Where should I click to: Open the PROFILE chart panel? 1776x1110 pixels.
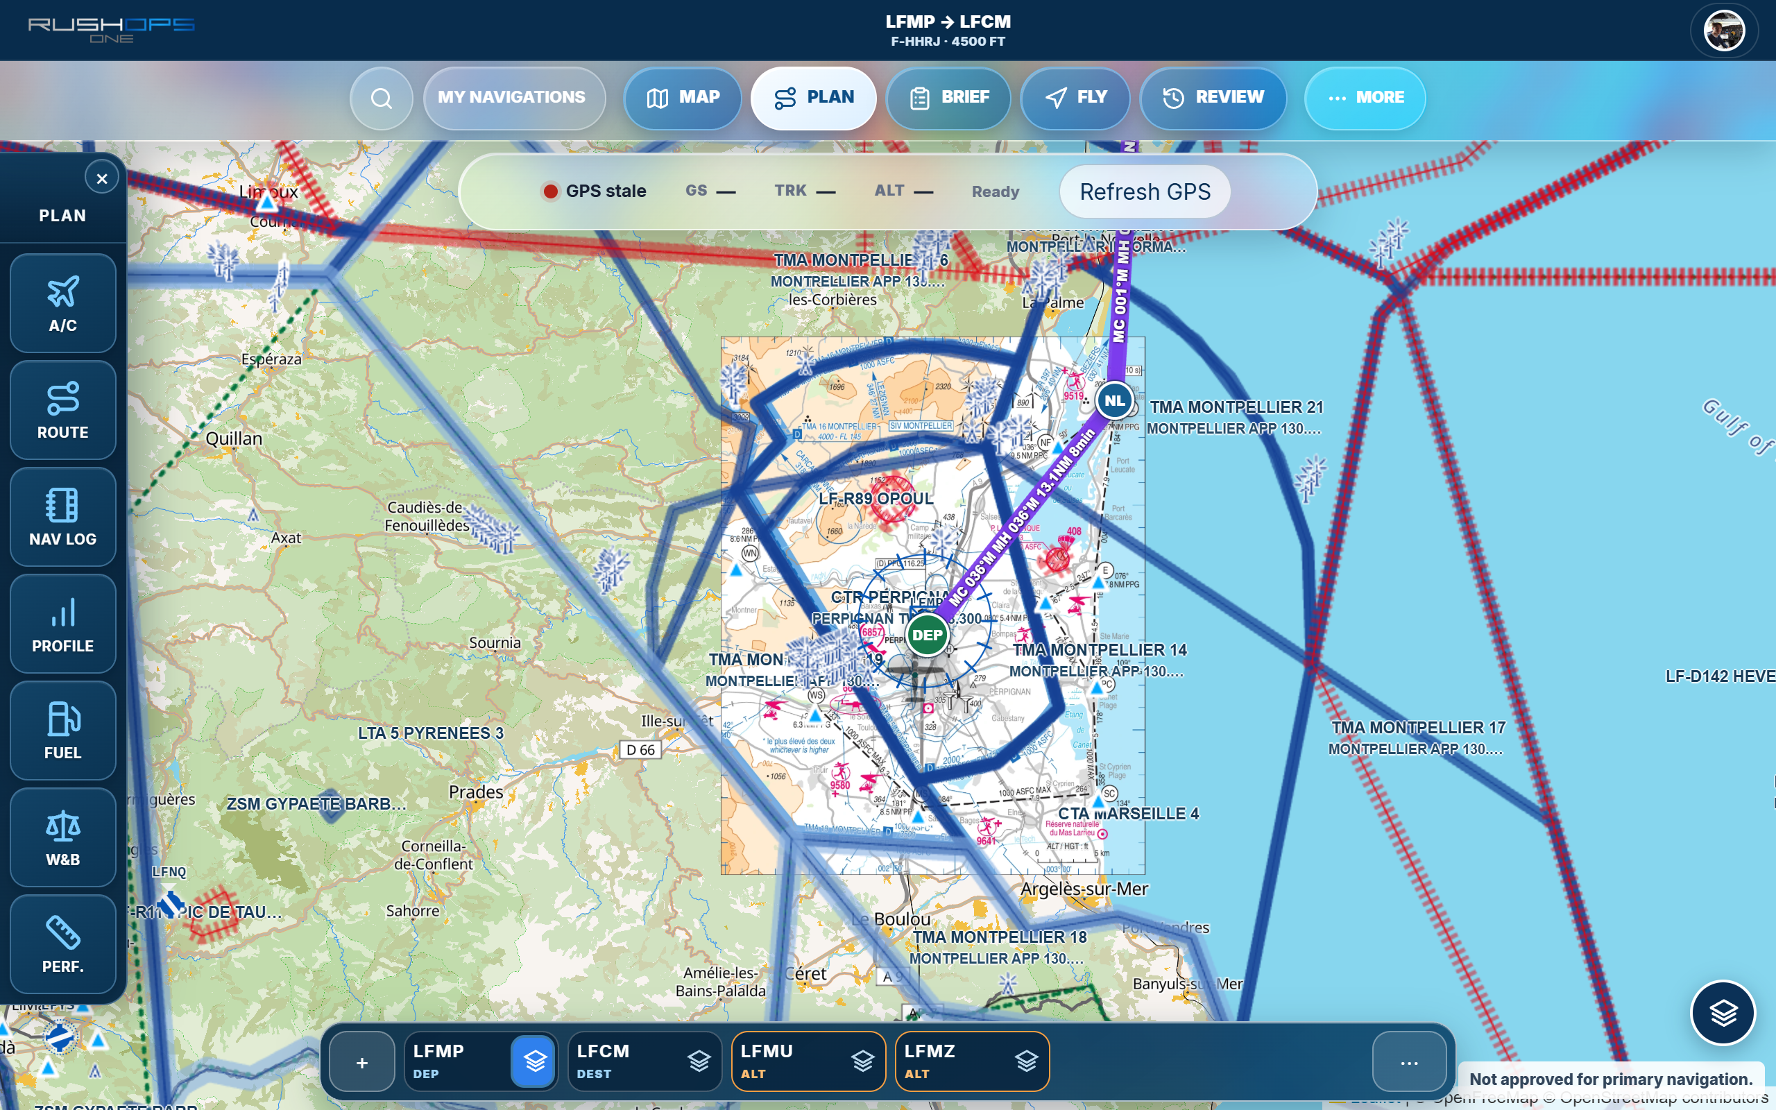pos(63,624)
